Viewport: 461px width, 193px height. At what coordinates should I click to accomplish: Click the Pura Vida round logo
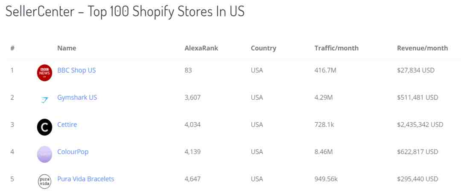click(x=44, y=181)
